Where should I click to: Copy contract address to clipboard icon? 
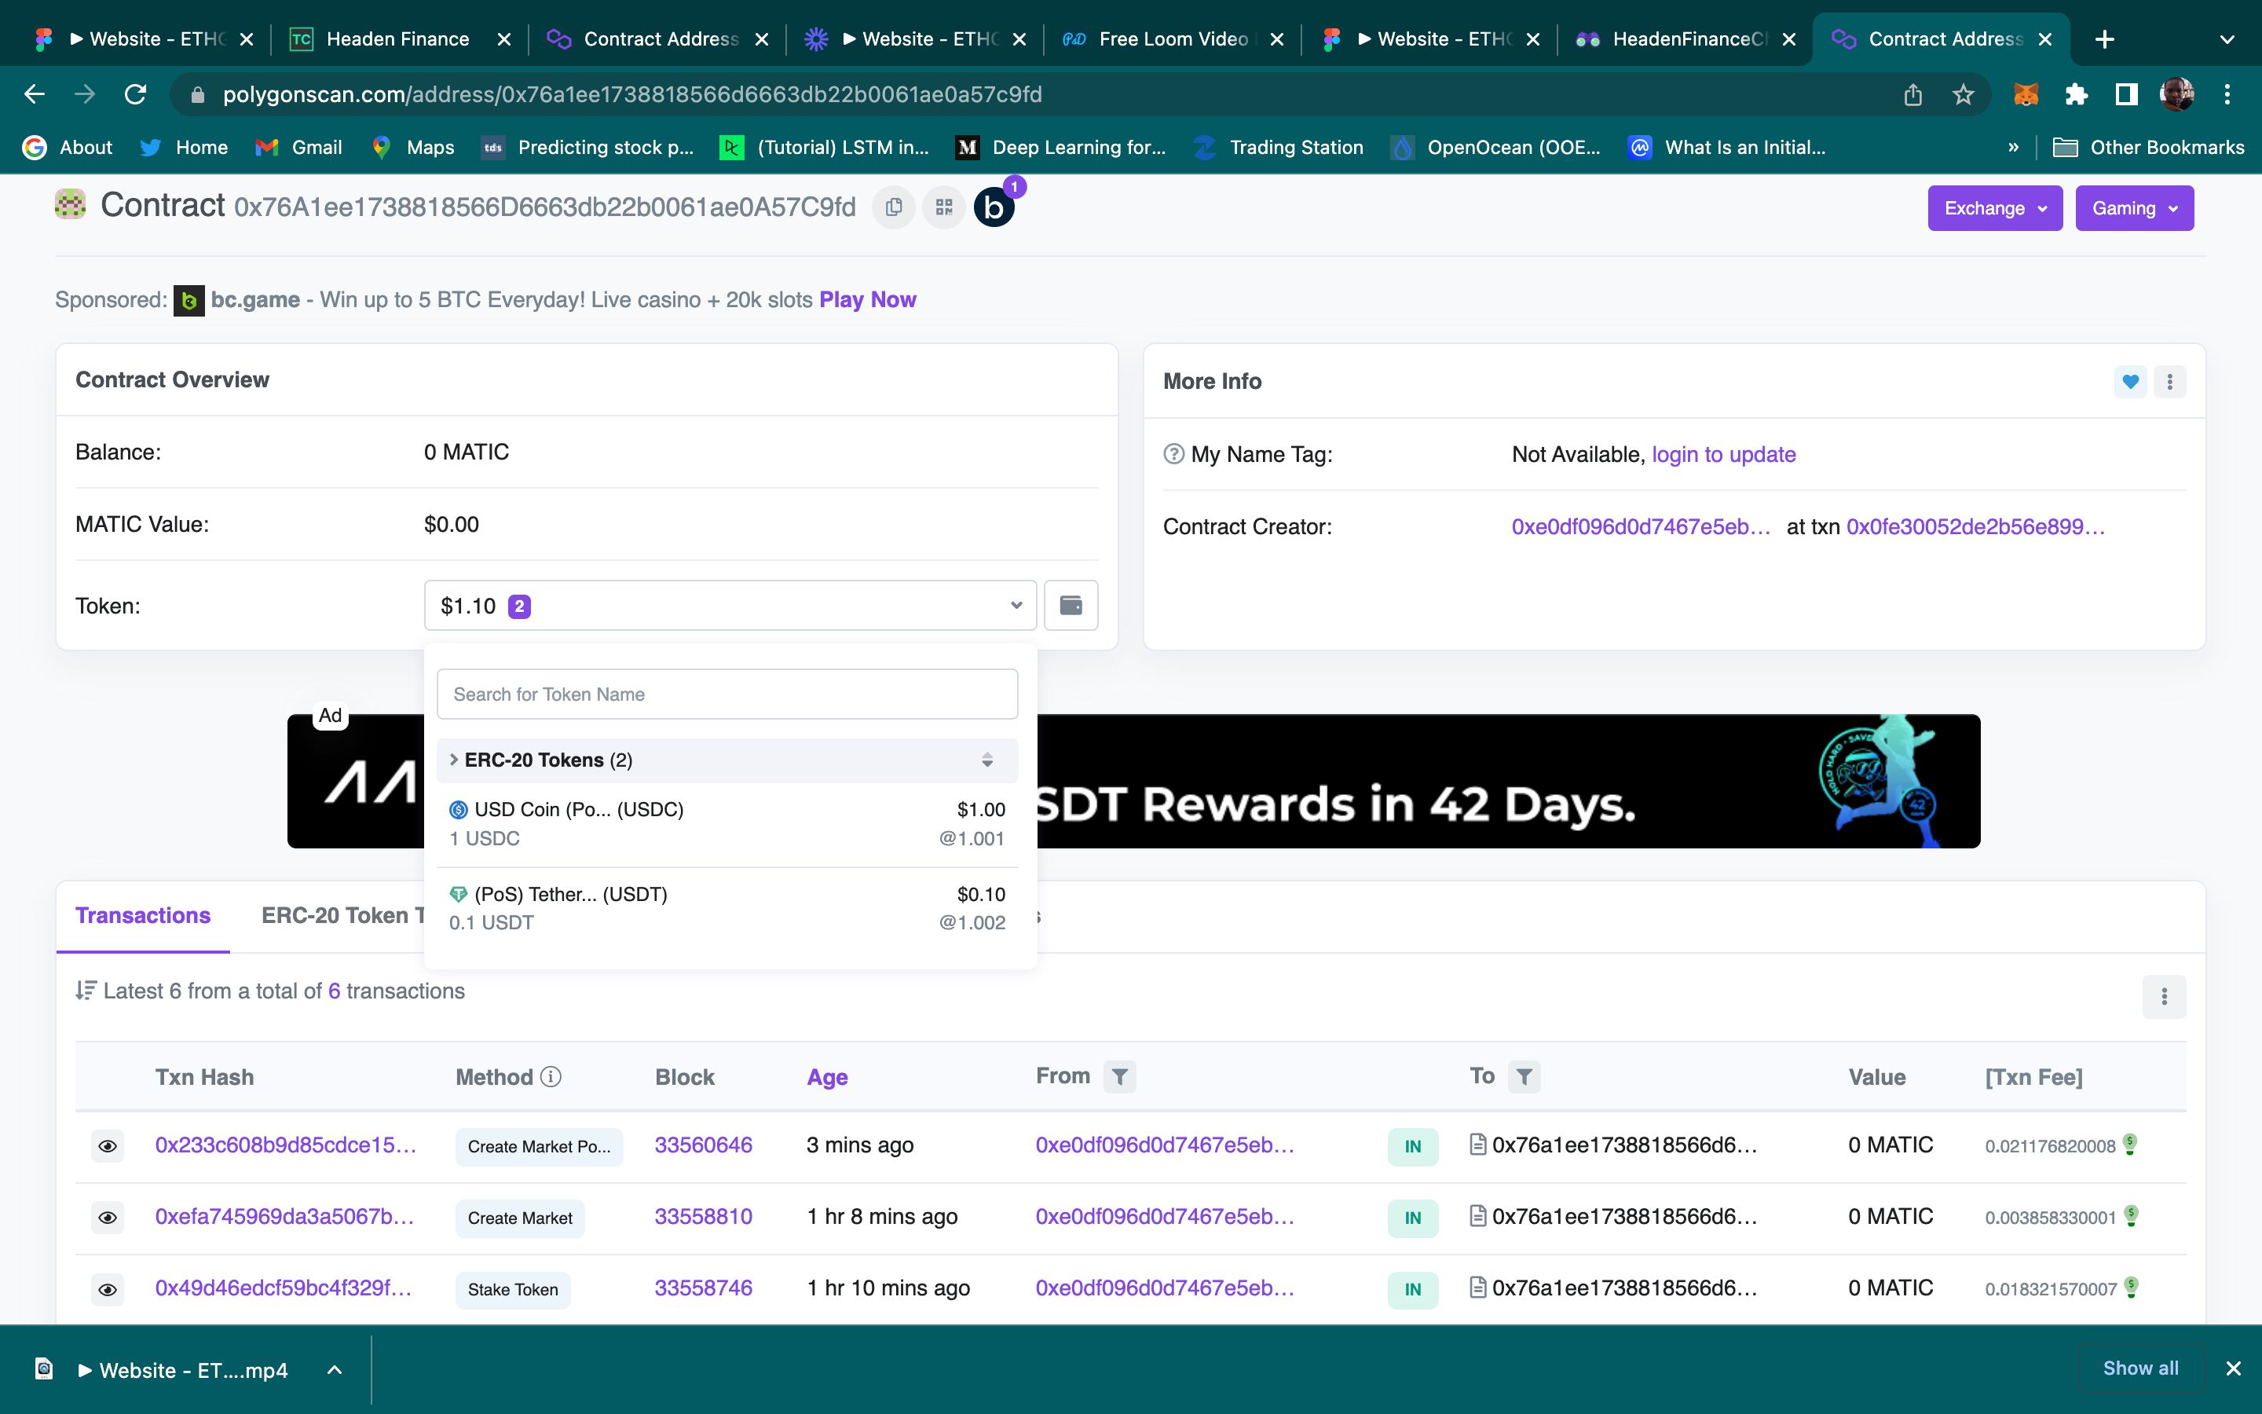pyautogui.click(x=894, y=207)
